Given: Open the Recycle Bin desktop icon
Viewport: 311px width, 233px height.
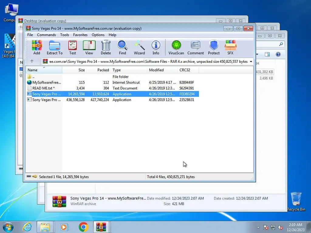Looking at the screenshot, I should coord(296,201).
